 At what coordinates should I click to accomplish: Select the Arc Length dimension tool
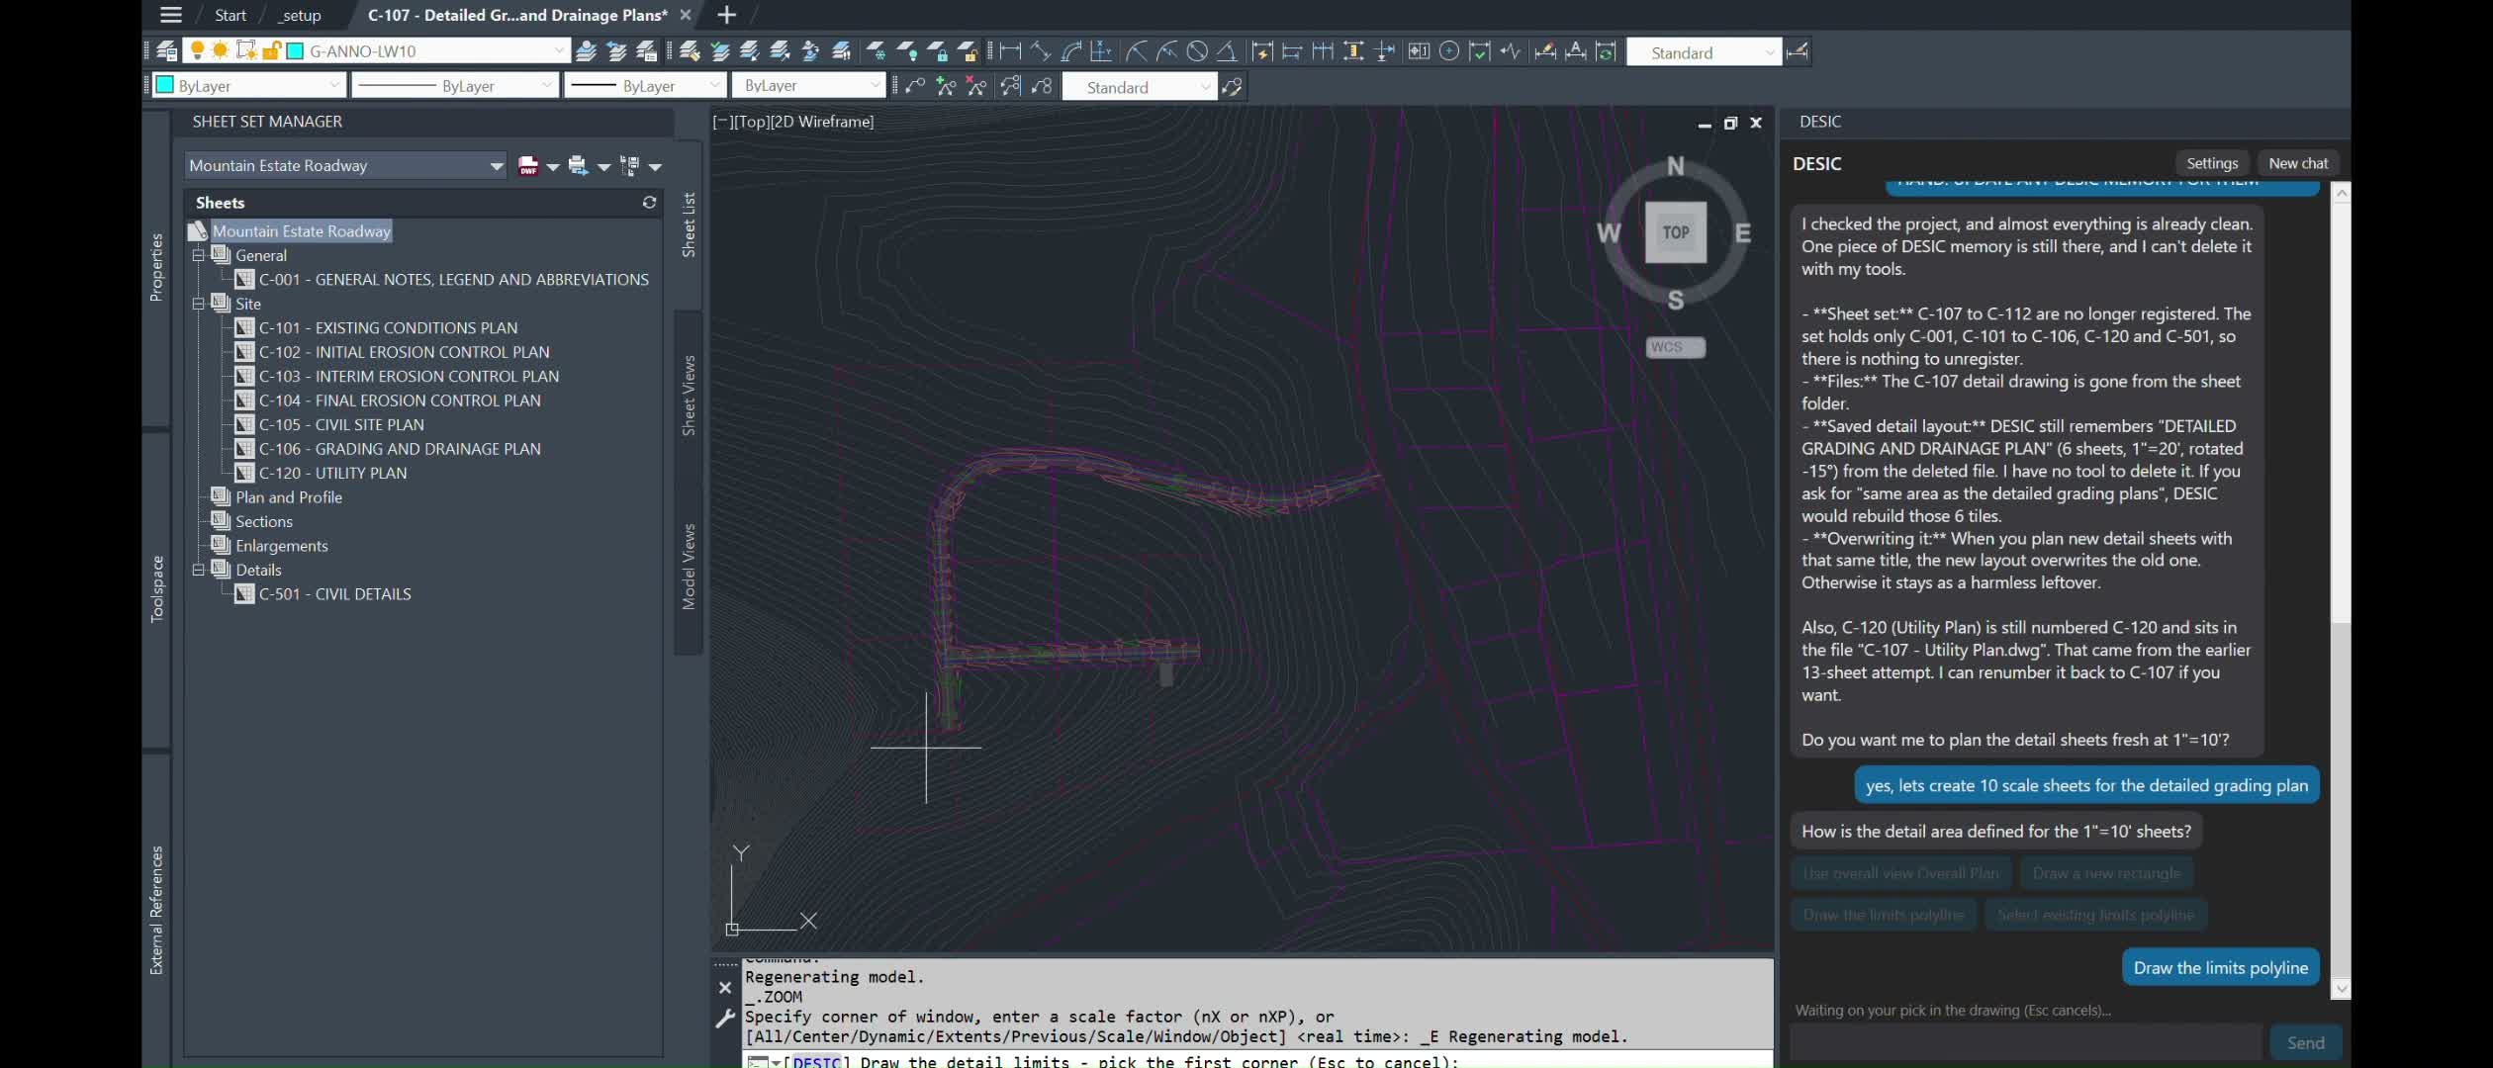point(1071,50)
